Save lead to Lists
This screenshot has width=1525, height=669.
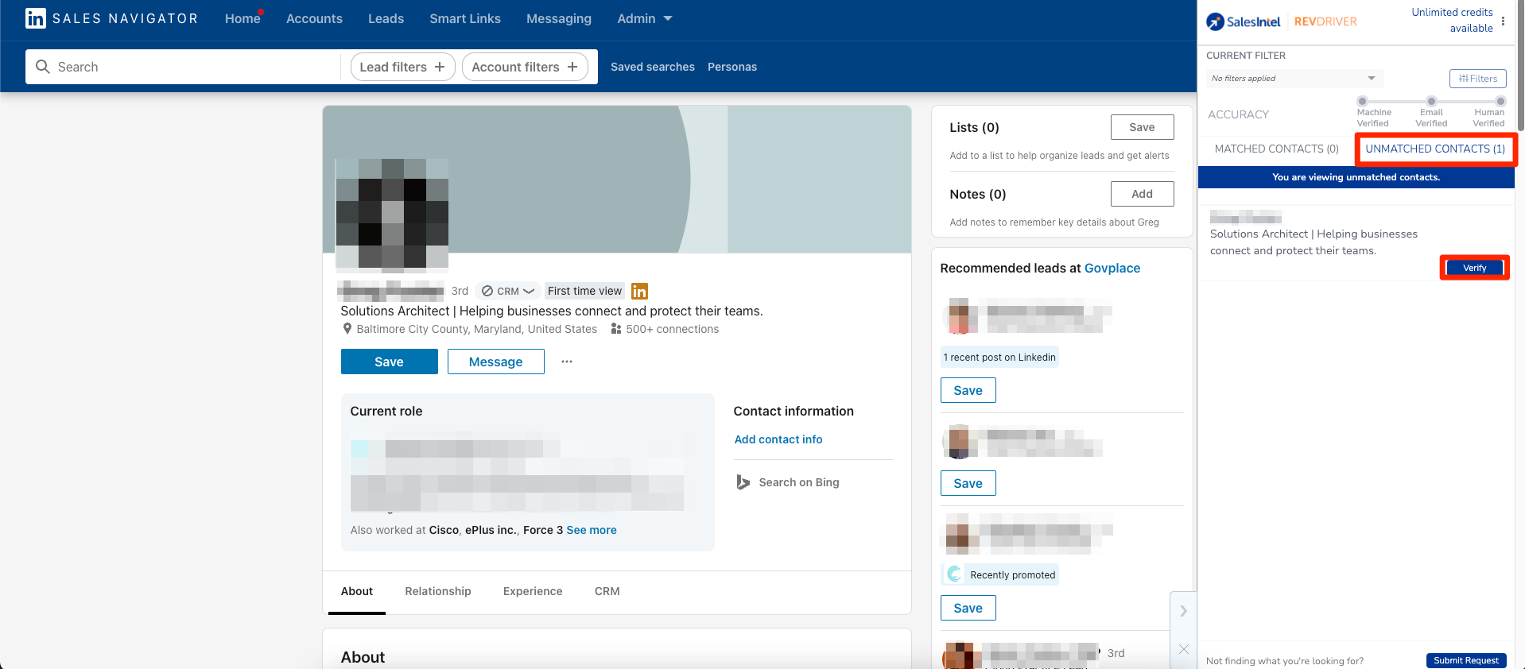[1142, 127]
